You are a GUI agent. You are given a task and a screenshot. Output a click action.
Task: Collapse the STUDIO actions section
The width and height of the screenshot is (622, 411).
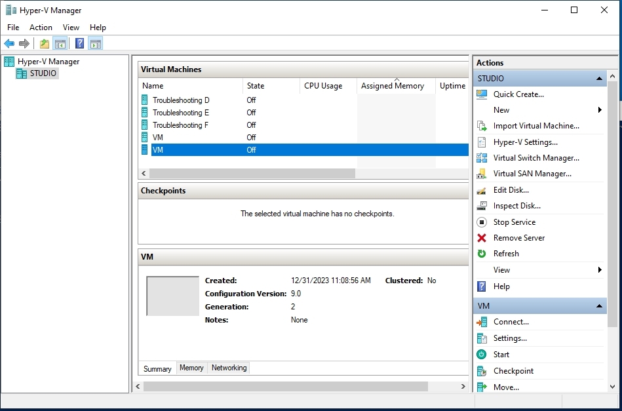[x=599, y=78]
